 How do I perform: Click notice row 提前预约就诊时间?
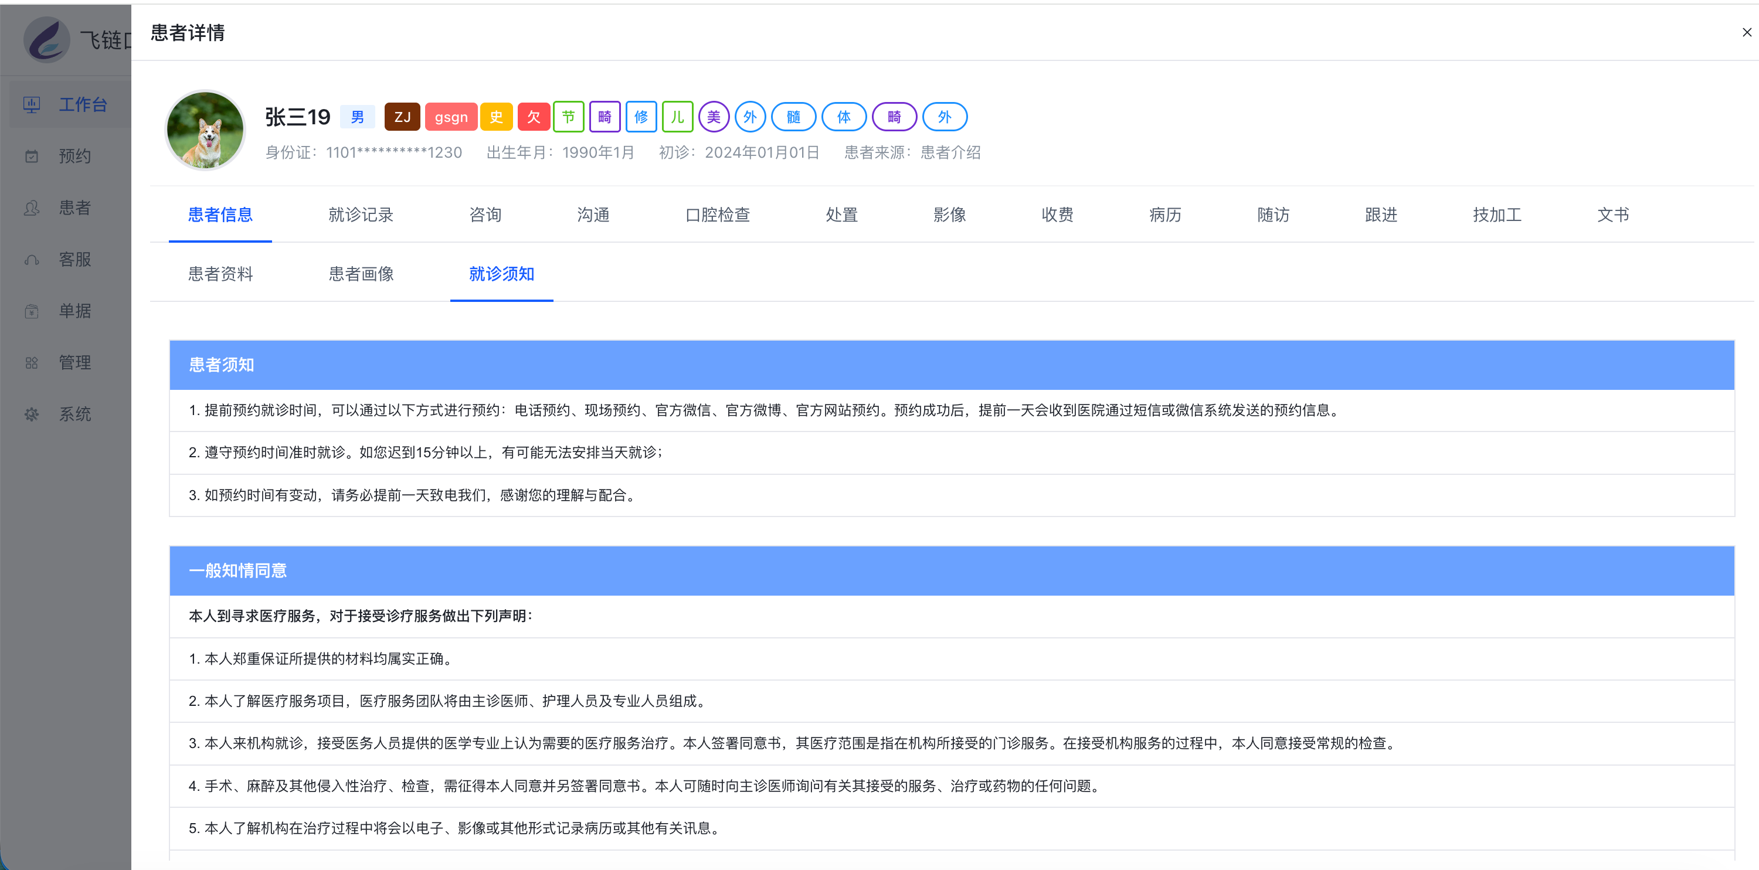click(952, 410)
